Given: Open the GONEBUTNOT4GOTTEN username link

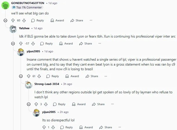Looking at the screenshot, I should (28, 3).
